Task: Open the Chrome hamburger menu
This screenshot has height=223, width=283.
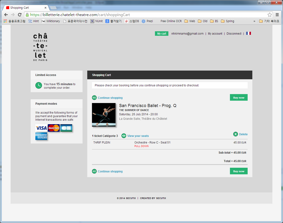Action: 277,15
